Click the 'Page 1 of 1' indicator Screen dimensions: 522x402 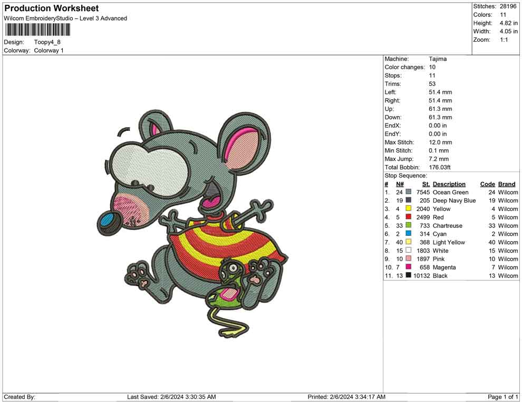502,397
